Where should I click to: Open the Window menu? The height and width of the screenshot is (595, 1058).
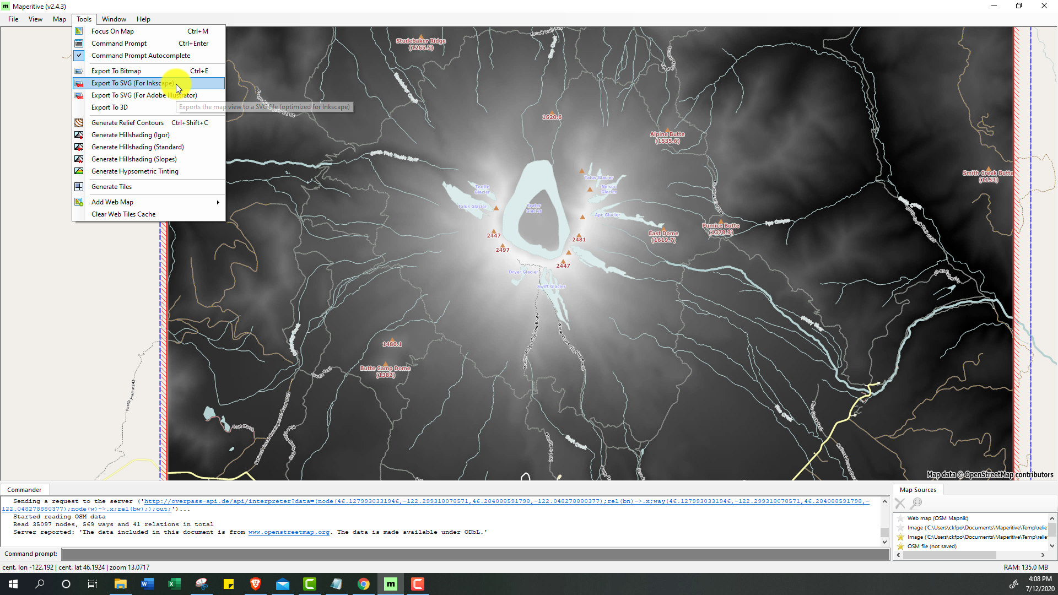[x=114, y=19]
